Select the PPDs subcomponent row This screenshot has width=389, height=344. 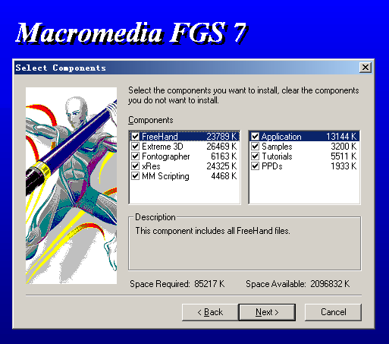(304, 166)
